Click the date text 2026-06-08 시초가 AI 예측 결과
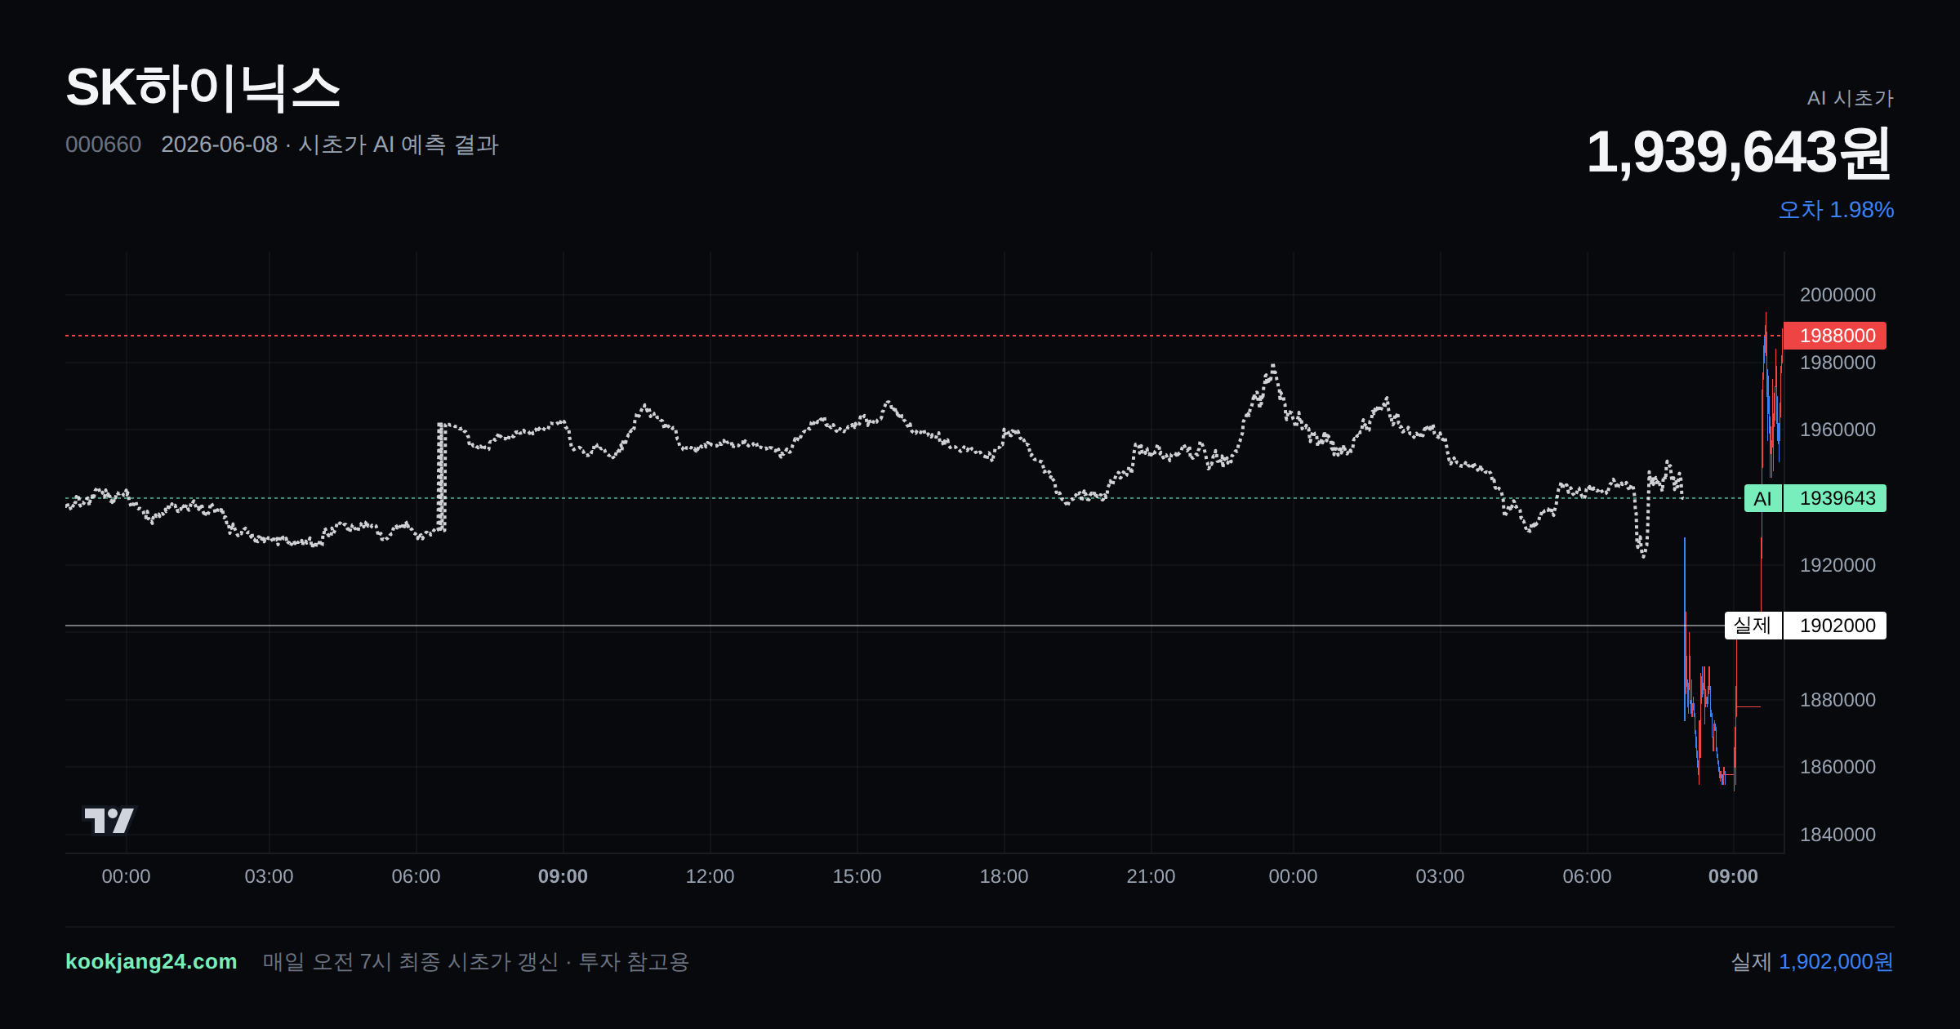 pos(330,145)
